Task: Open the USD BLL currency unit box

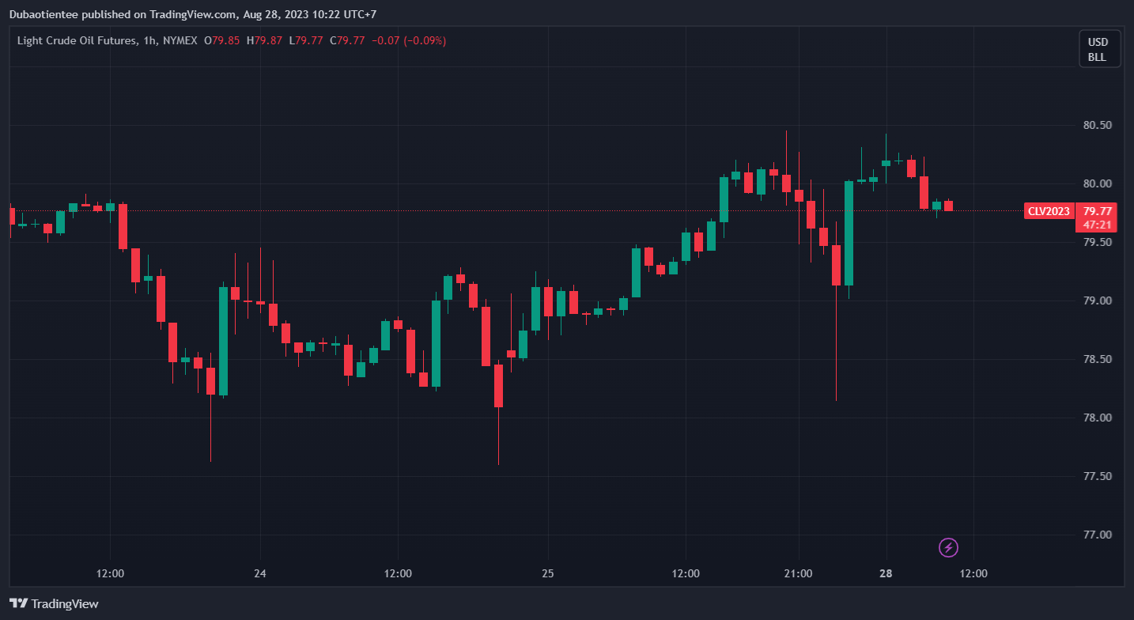Action: (x=1099, y=49)
